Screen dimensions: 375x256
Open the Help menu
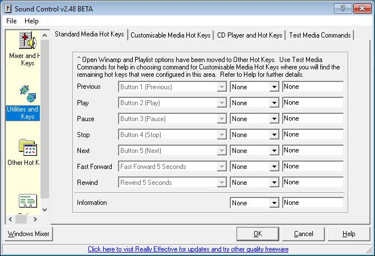pyautogui.click(x=32, y=21)
